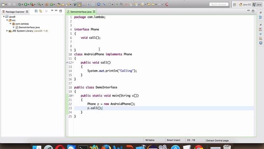Click the Open Type toolbar icon
The height and width of the screenshot is (149, 264).
59,5
